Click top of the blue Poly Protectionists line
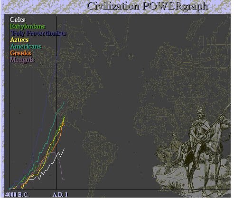 click(x=64, y=20)
